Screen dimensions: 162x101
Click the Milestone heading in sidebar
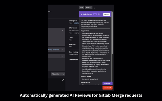click(x=72, y=44)
